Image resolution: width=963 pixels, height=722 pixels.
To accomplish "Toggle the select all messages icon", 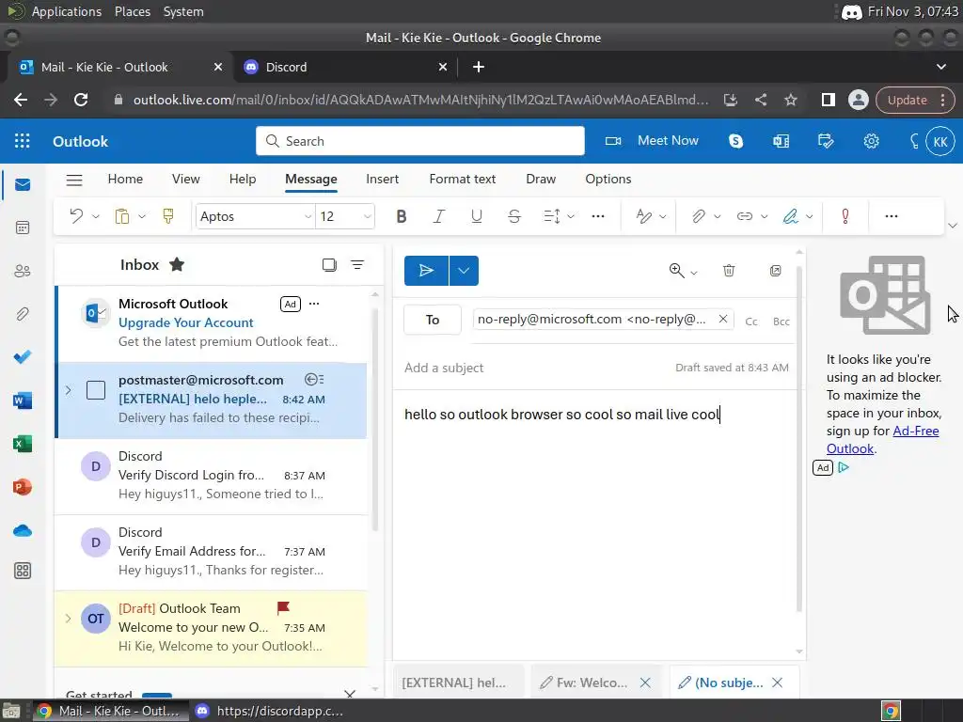I will click(x=329, y=264).
